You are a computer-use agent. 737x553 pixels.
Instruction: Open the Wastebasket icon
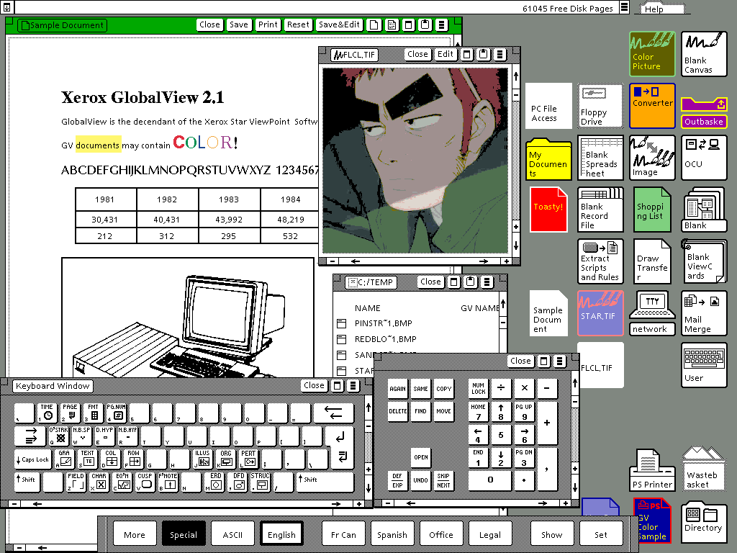[x=702, y=467]
